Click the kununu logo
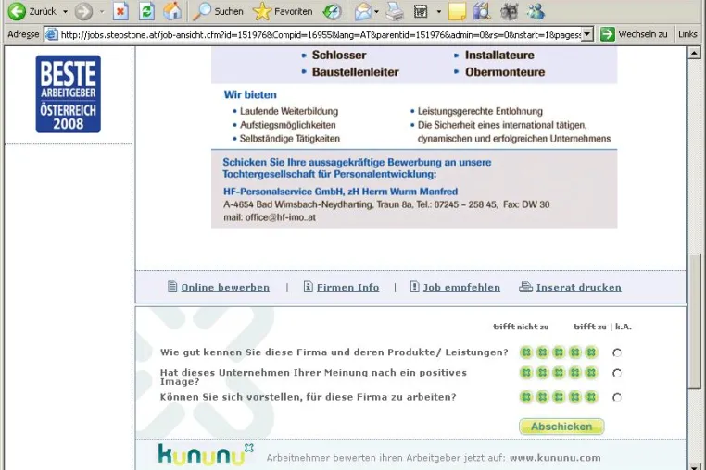Viewport: 706px width, 470px height. click(206, 454)
